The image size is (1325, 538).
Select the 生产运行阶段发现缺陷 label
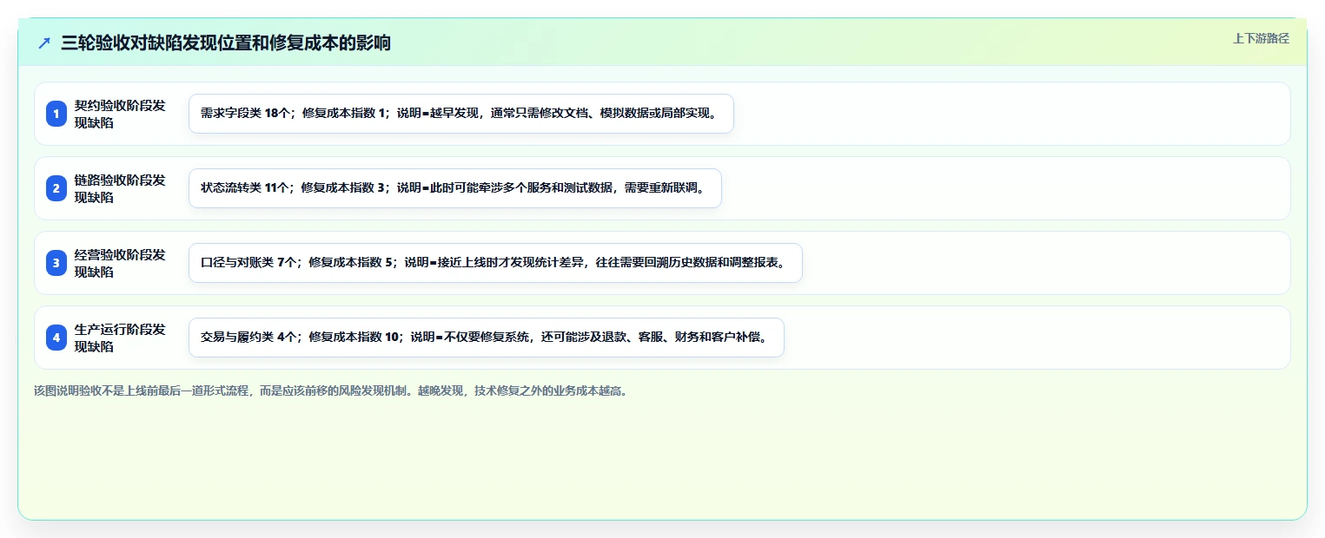(x=120, y=338)
